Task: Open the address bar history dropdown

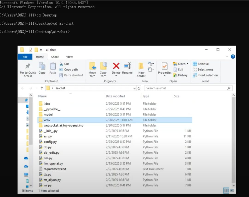Action: tap(134, 88)
